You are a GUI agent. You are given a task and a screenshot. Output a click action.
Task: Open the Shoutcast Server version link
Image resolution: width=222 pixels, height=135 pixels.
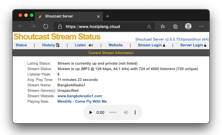[172, 39]
